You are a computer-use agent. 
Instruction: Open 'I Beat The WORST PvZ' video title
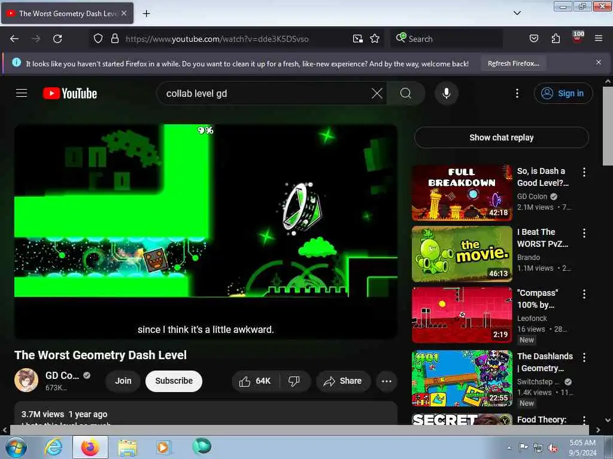coord(542,238)
